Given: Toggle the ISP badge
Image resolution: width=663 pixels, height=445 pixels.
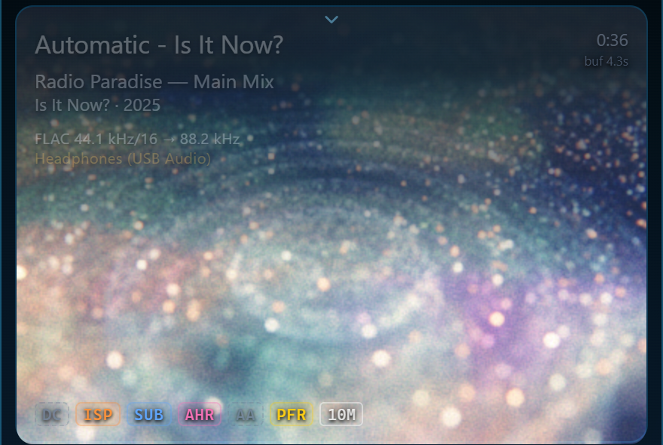Looking at the screenshot, I should [x=98, y=414].
